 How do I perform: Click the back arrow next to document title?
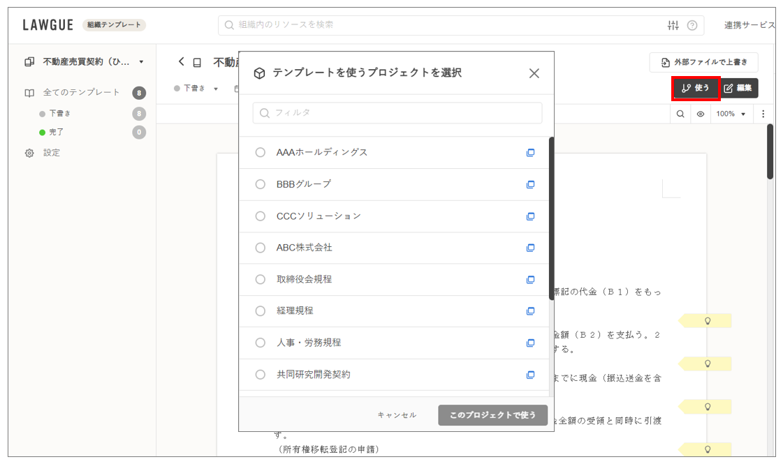pyautogui.click(x=182, y=62)
